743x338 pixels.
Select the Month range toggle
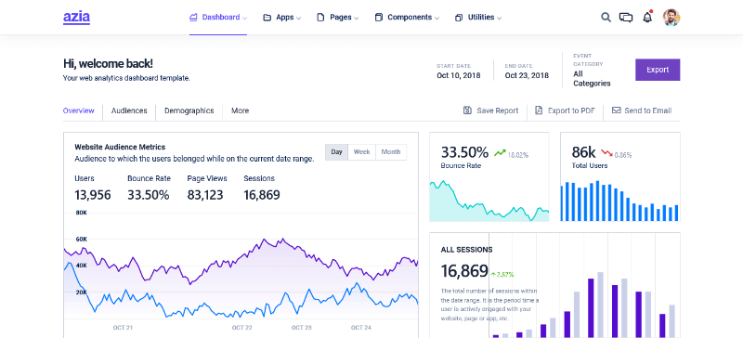pyautogui.click(x=391, y=152)
